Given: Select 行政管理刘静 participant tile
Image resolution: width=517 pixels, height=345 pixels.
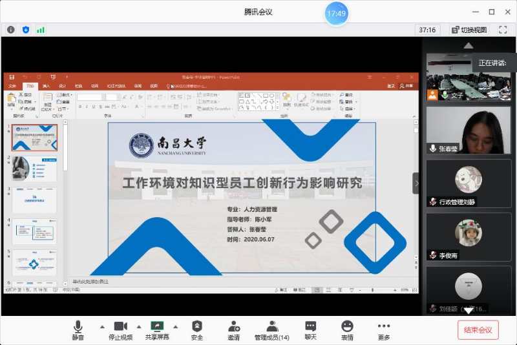Looking at the screenshot, I should [x=468, y=183].
